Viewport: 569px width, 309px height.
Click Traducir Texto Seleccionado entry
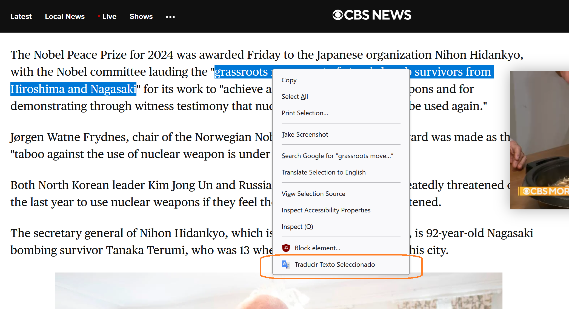coord(341,265)
